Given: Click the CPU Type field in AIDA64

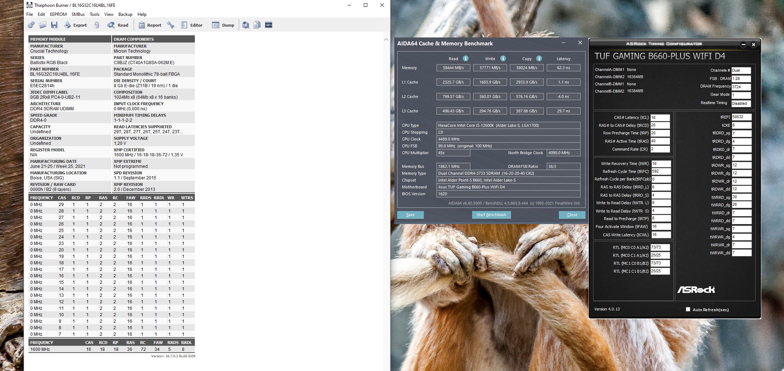Looking at the screenshot, I should tap(509, 125).
